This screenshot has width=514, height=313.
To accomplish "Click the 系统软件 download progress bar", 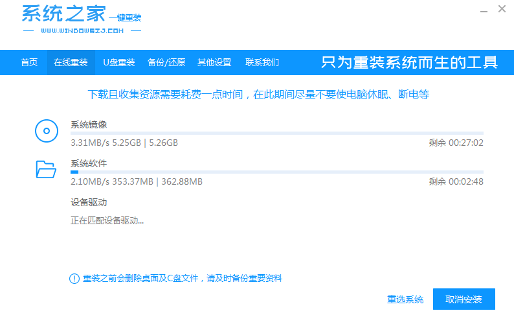I will coord(276,172).
